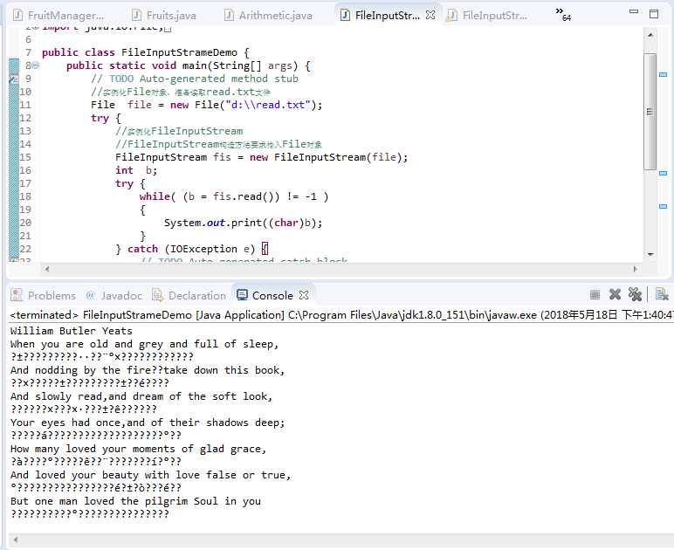Collapse main method fold marker at line 8
Screen dimensions: 674x550
(36, 65)
